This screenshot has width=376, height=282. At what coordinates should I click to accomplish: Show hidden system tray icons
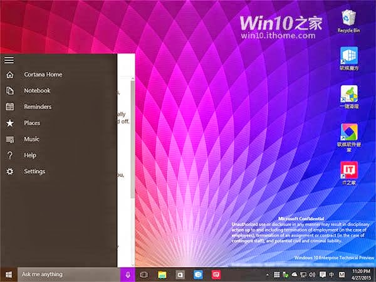click(x=268, y=275)
